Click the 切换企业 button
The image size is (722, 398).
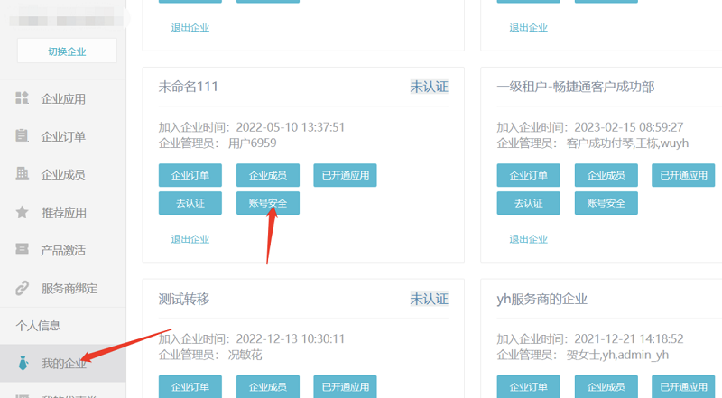67,51
